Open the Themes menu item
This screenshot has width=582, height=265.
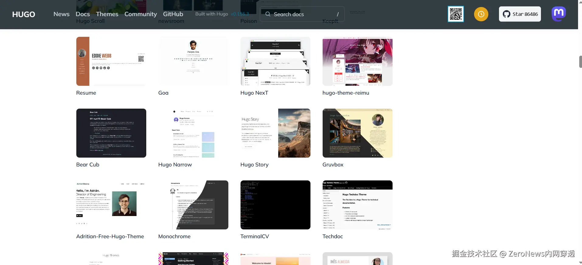coord(107,14)
